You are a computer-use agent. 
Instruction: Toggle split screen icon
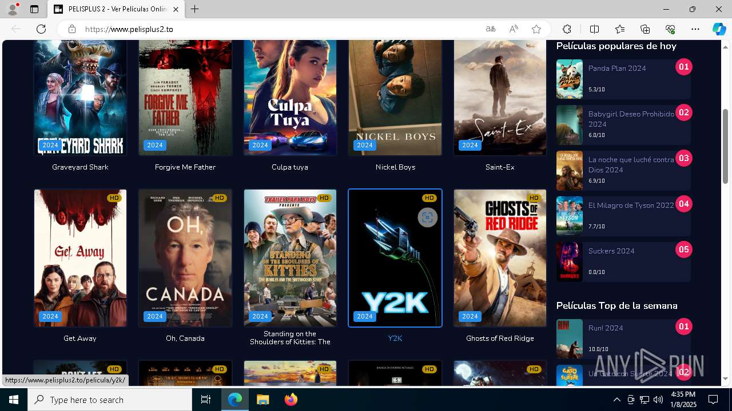coord(594,29)
